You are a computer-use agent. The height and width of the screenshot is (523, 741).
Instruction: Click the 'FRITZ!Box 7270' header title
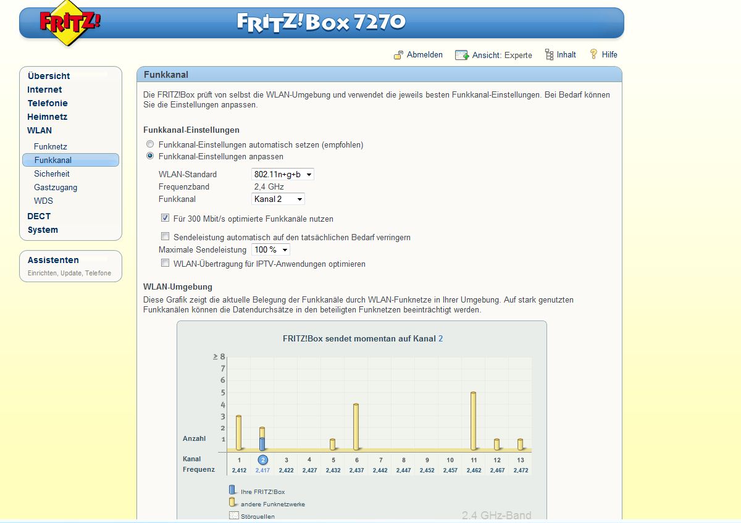(x=321, y=23)
